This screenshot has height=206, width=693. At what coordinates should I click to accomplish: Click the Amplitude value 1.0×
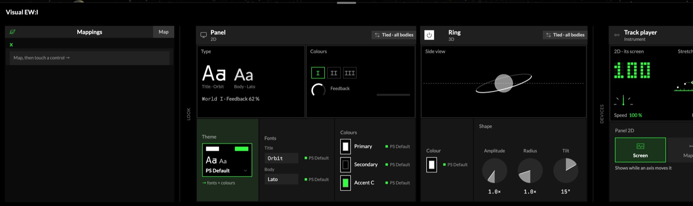tap(495, 192)
